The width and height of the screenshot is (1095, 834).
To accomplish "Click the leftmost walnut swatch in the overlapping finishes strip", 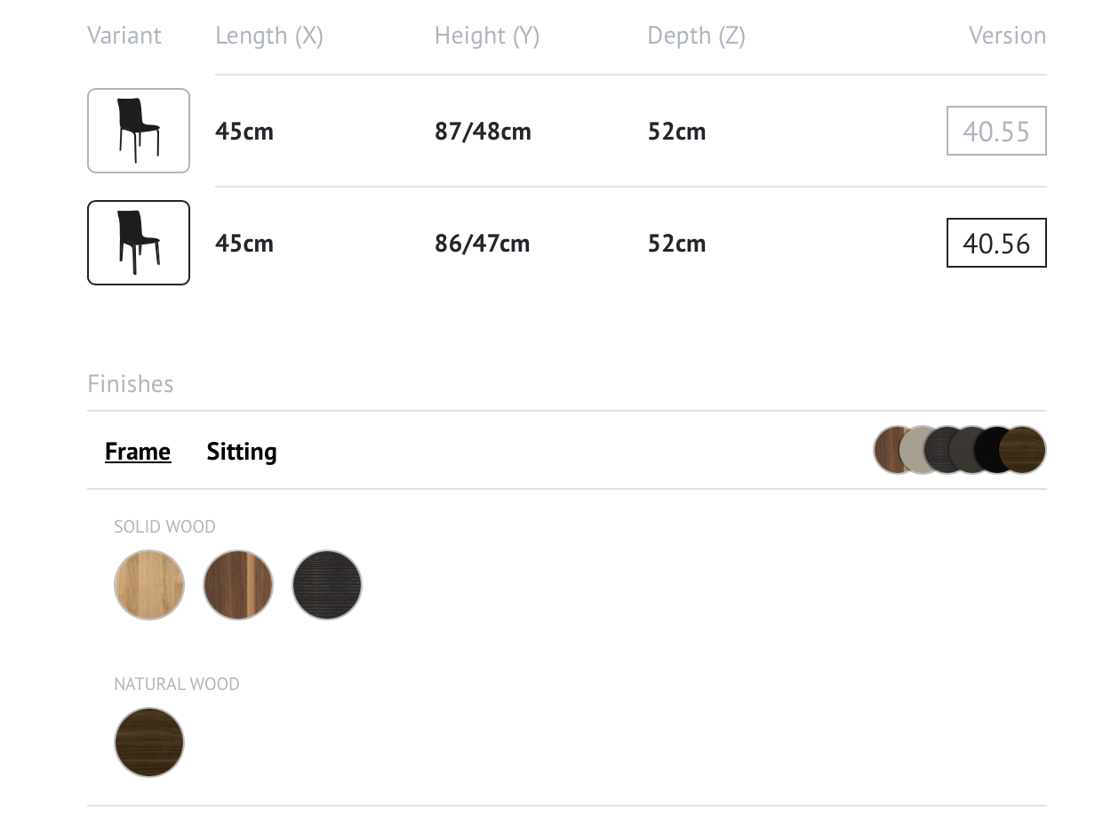I will tap(886, 450).
